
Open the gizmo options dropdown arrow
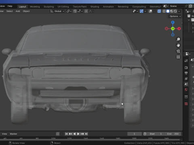click(145, 11)
